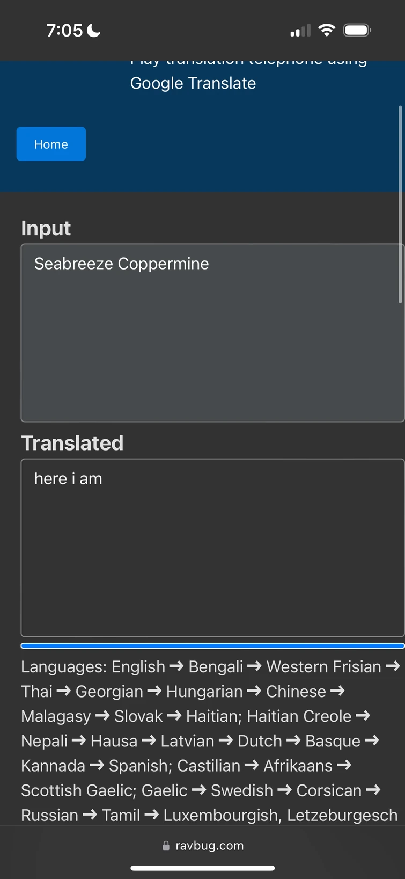Tap the crescent moon Do Not Disturb icon
This screenshot has height=879, width=405.
point(93,30)
